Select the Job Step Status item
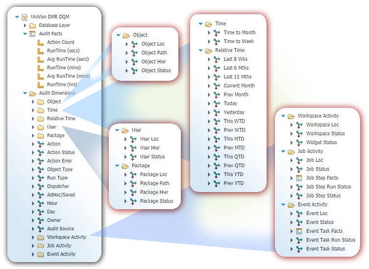 pos(323,196)
